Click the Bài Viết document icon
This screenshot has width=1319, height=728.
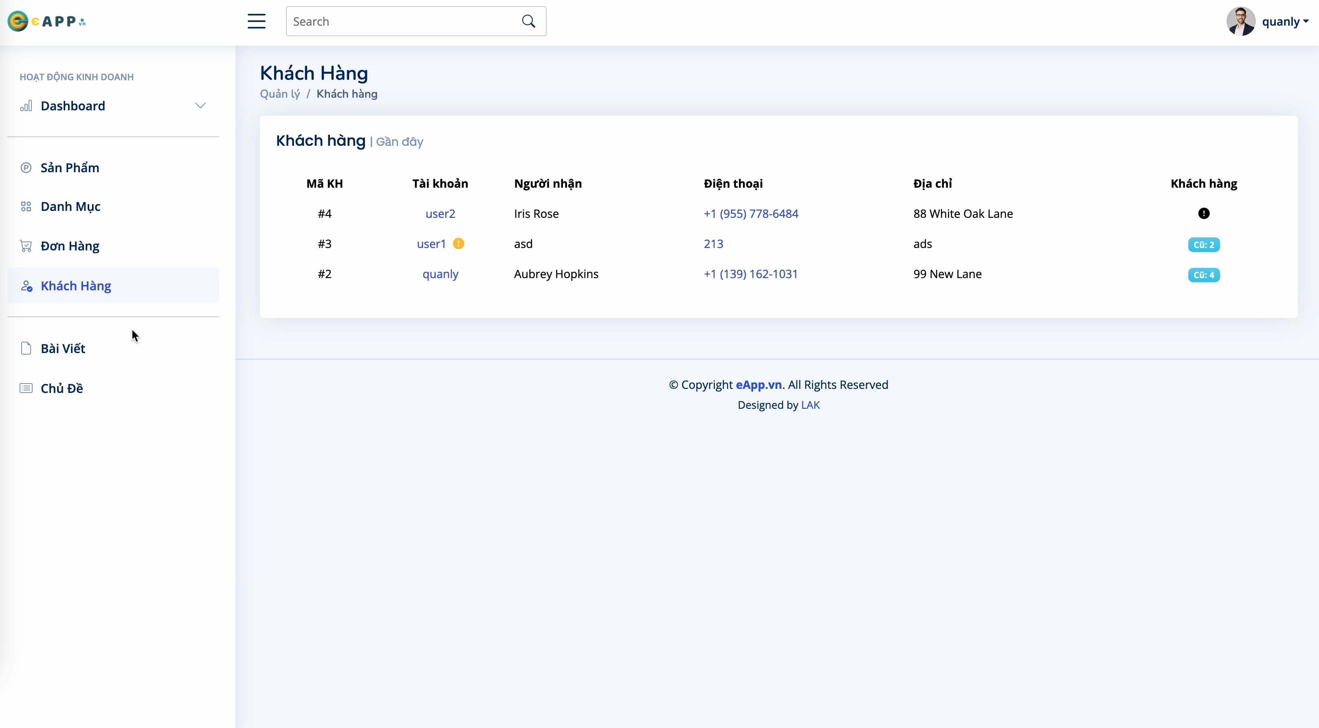(x=26, y=349)
